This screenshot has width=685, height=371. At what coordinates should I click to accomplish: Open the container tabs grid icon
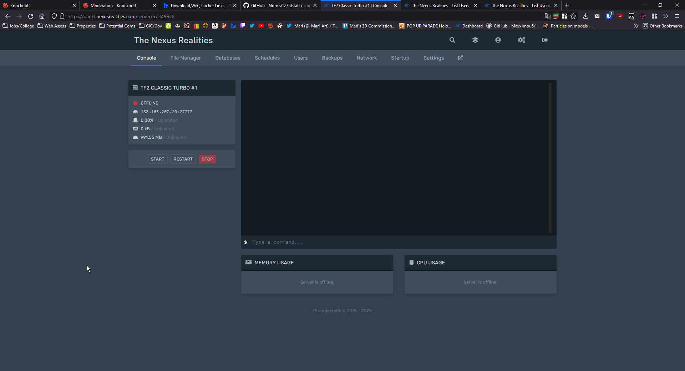tap(565, 16)
